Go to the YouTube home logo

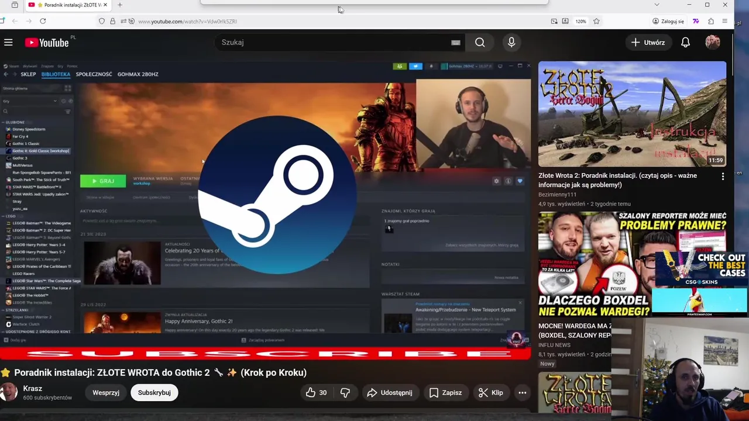click(47, 42)
